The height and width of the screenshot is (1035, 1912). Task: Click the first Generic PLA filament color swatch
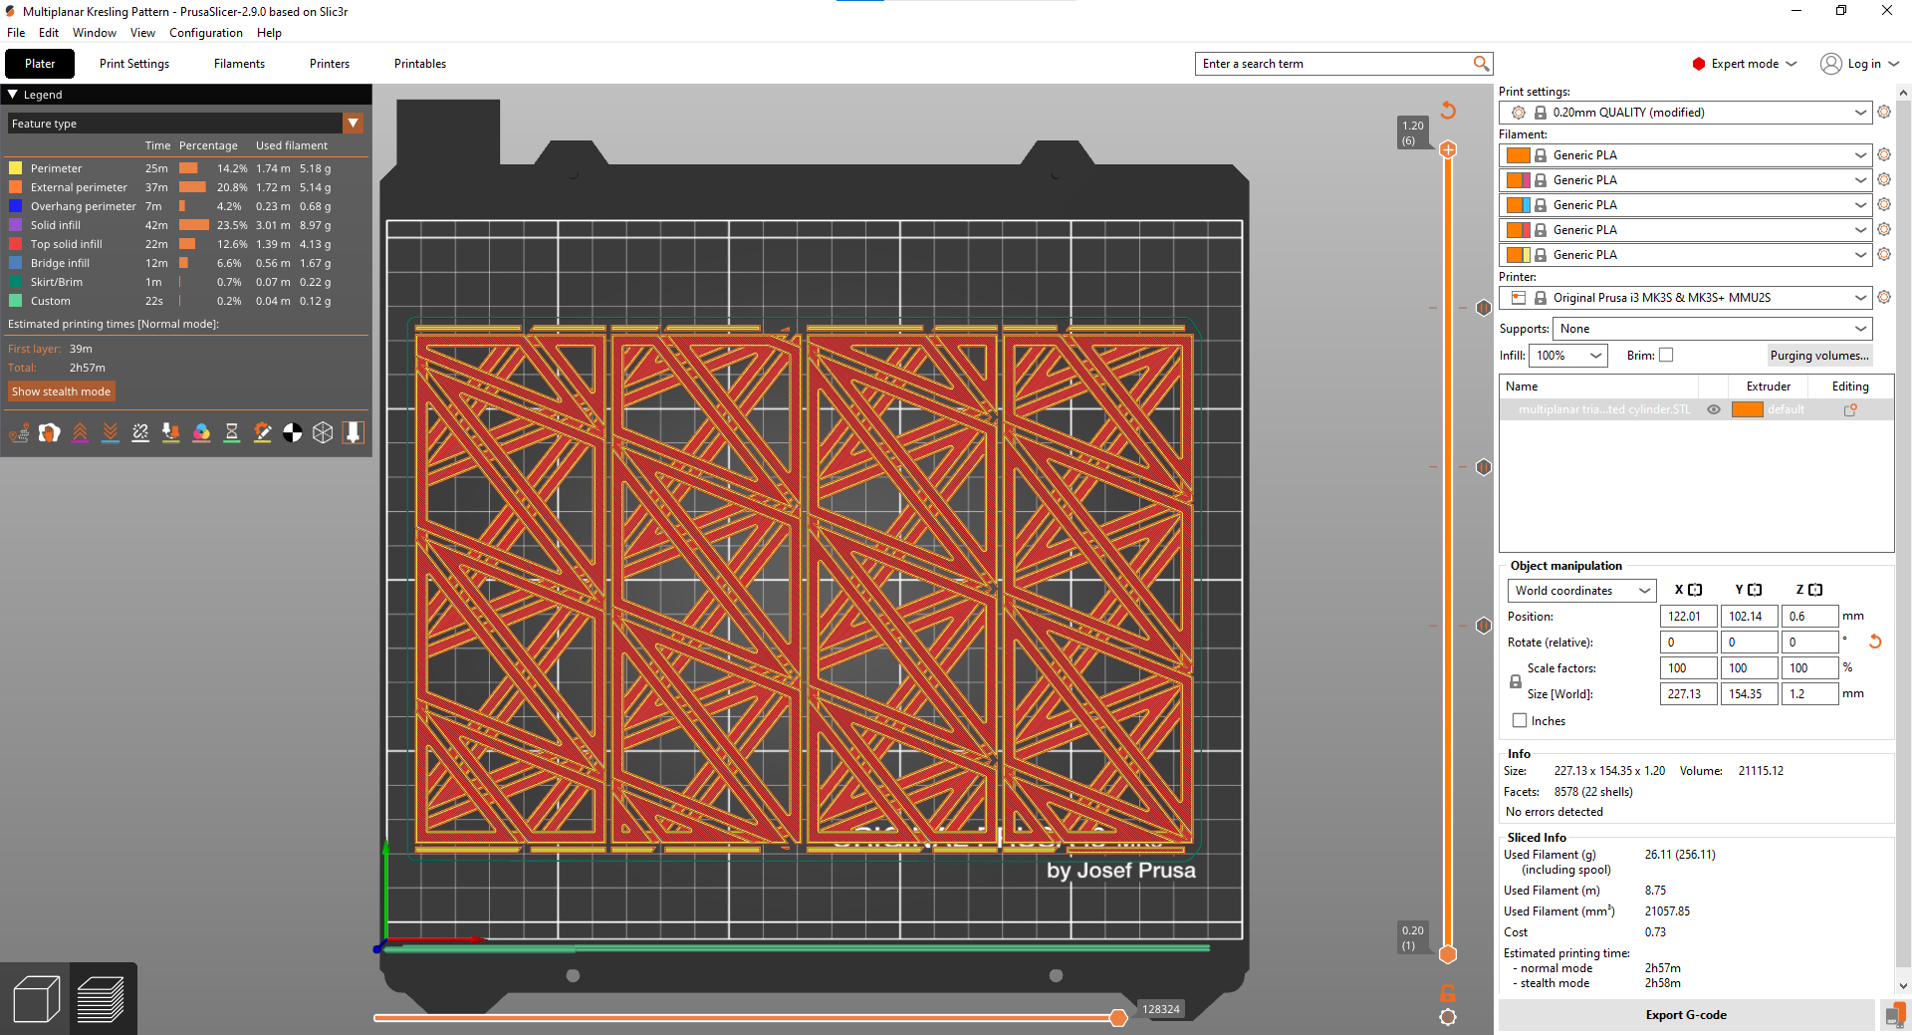coord(1518,154)
